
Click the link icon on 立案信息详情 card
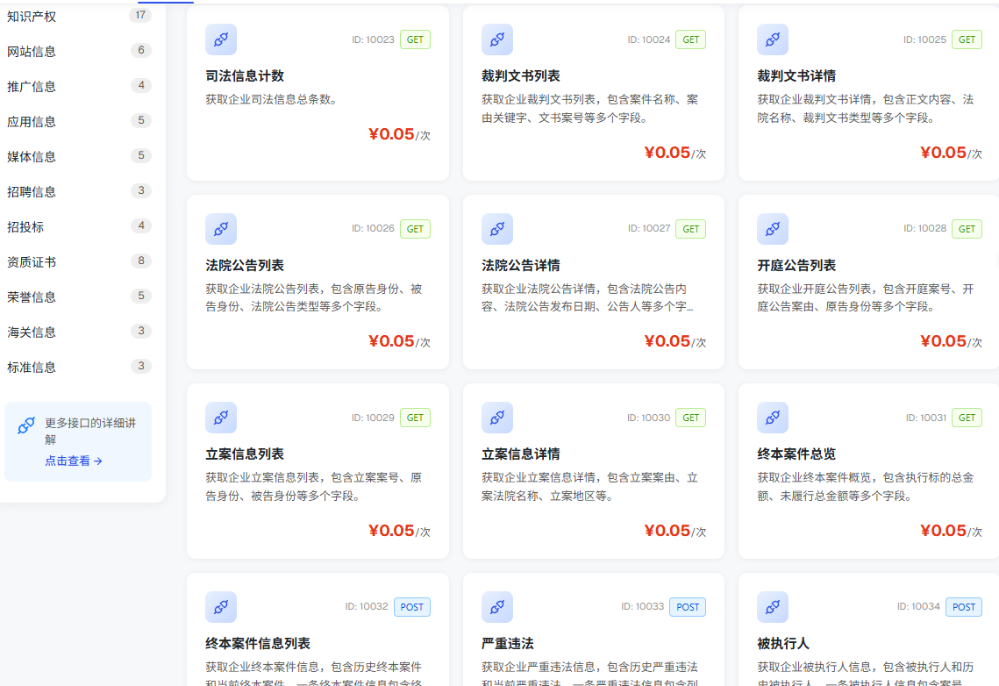click(497, 418)
